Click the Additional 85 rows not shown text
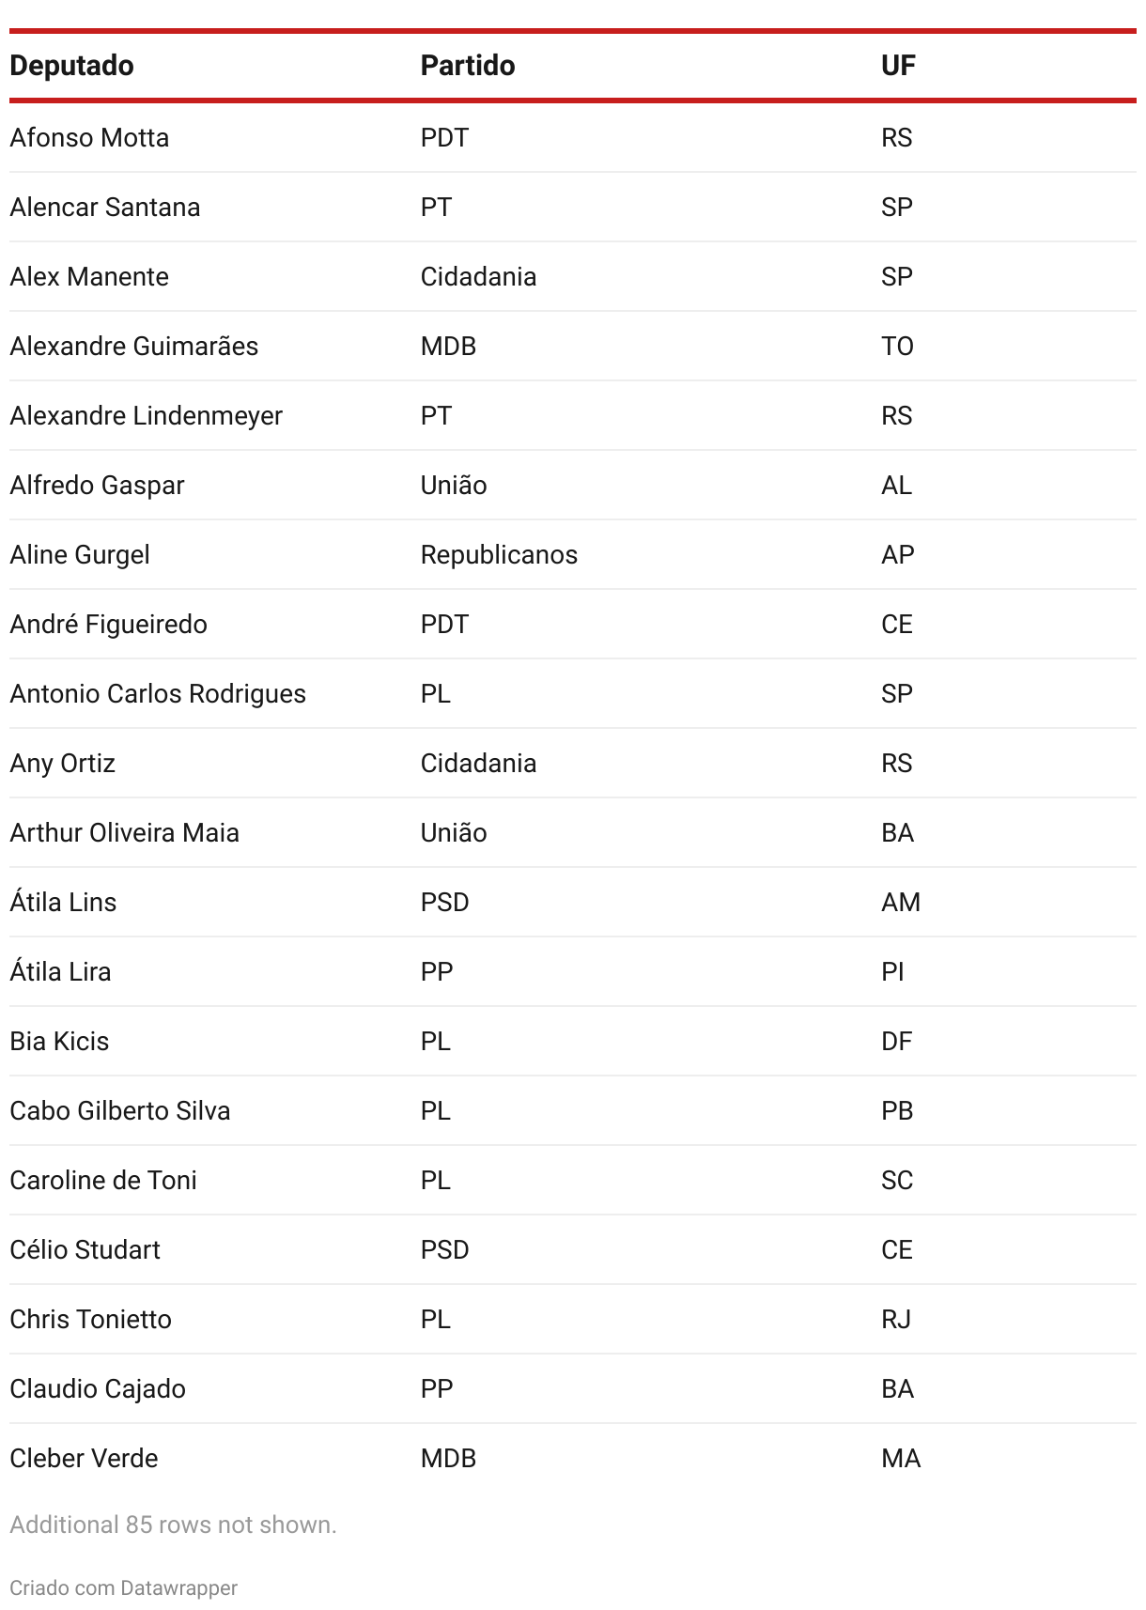Viewport: 1146px width, 1610px height. pyautogui.click(x=173, y=1525)
